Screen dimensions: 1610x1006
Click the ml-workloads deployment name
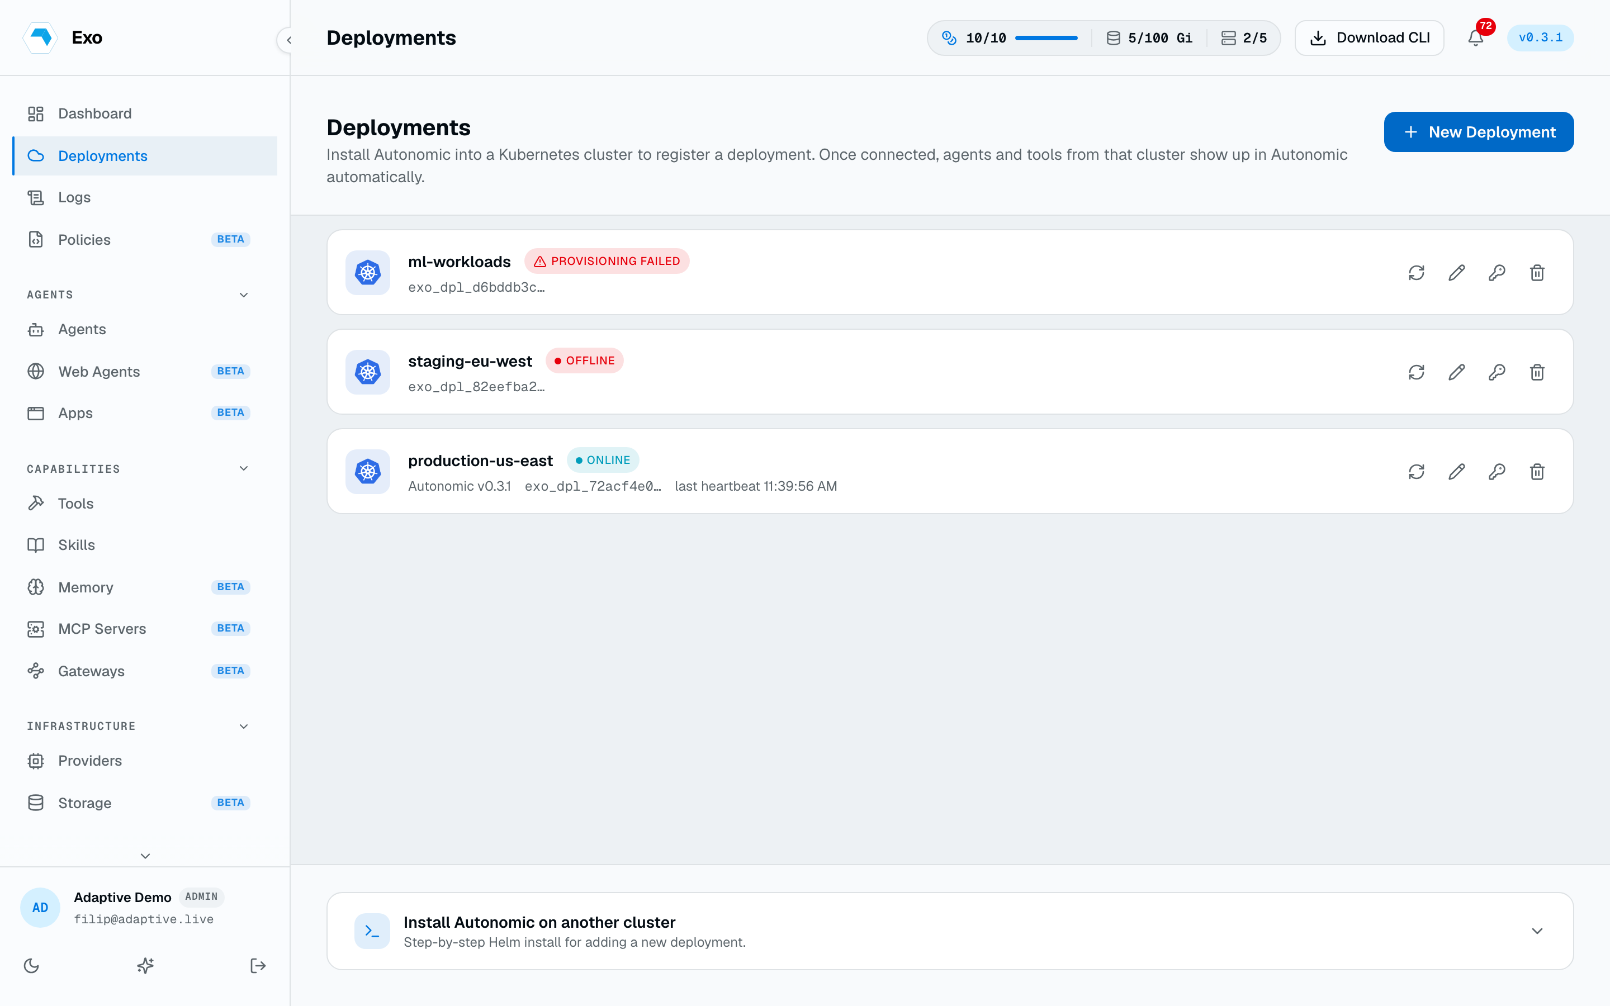(x=459, y=262)
